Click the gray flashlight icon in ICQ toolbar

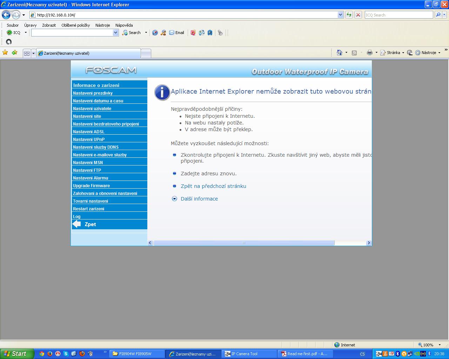coord(220,33)
